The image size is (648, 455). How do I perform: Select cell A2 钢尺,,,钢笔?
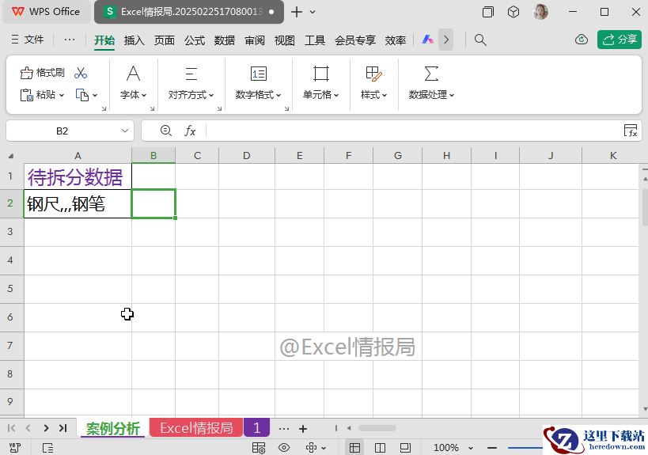point(78,203)
